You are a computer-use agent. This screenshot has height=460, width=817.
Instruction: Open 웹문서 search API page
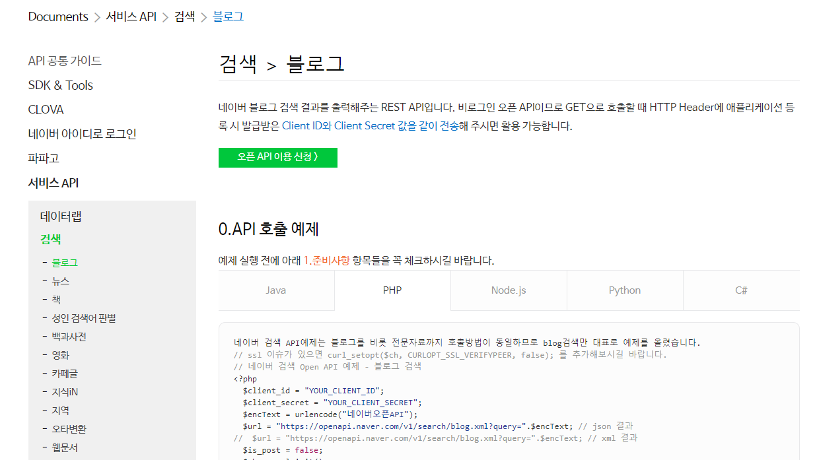pos(65,447)
